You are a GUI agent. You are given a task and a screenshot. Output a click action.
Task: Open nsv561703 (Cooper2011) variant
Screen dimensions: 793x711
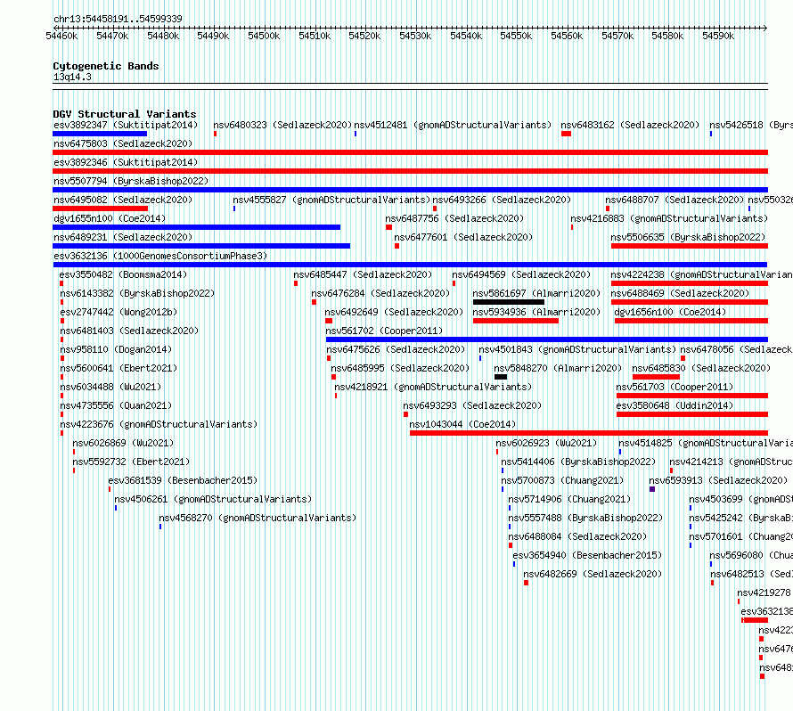tap(674, 387)
